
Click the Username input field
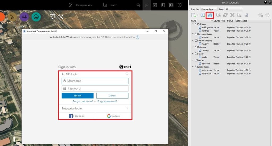coord(95,81)
